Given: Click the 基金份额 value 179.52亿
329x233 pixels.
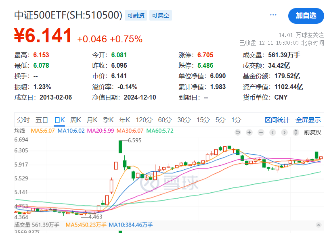Looking at the screenshot, I should point(287,76).
